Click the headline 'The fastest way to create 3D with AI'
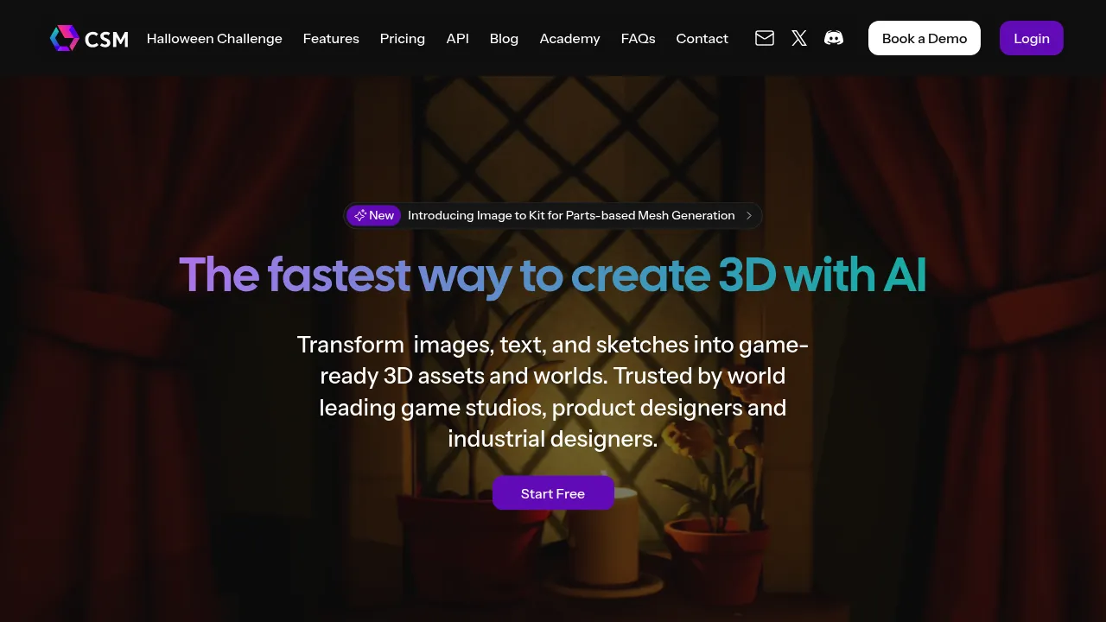Screen dimensions: 1106x622 553,275
